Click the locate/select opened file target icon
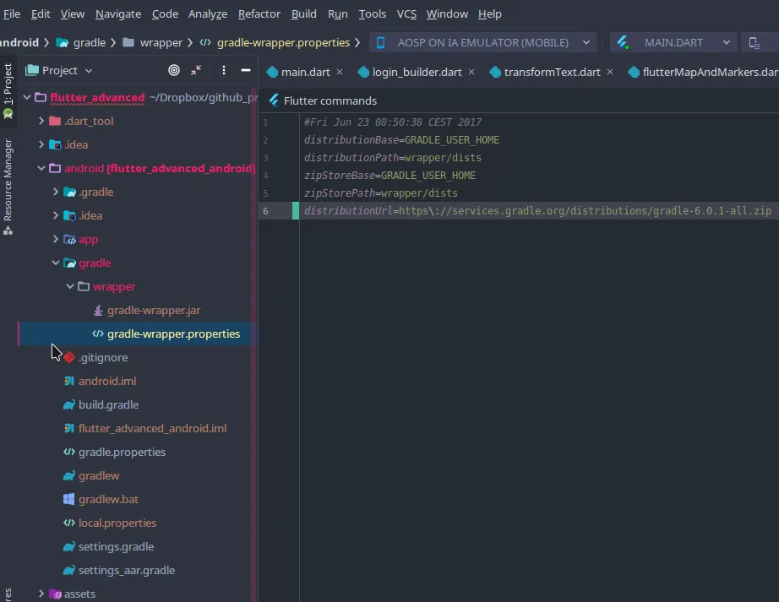Image resolution: width=779 pixels, height=602 pixels. 174,70
